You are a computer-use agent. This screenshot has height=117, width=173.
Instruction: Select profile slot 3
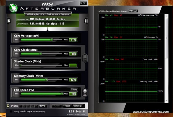point(29,106)
